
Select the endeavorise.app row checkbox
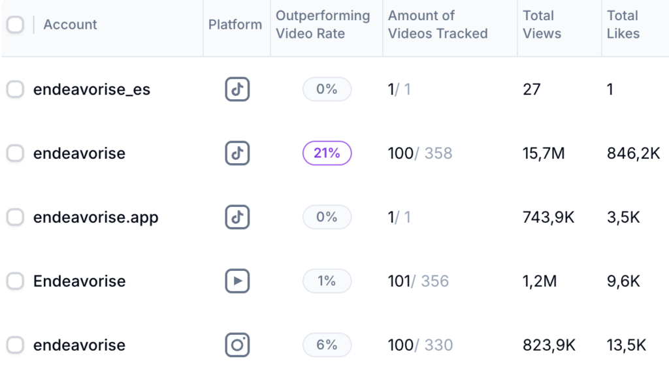coord(15,217)
